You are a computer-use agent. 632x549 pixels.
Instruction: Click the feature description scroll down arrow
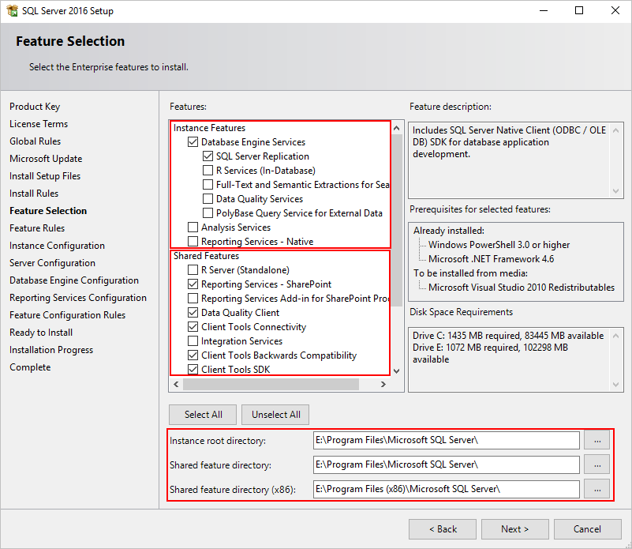pyautogui.click(x=615, y=191)
